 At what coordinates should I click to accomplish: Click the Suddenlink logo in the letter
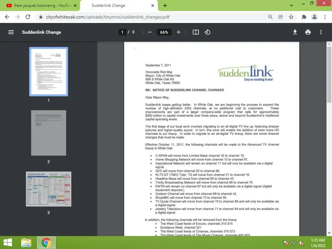(x=246, y=73)
